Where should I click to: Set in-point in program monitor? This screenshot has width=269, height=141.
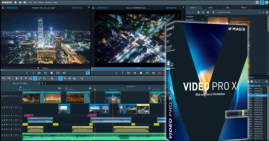click(x=27, y=73)
